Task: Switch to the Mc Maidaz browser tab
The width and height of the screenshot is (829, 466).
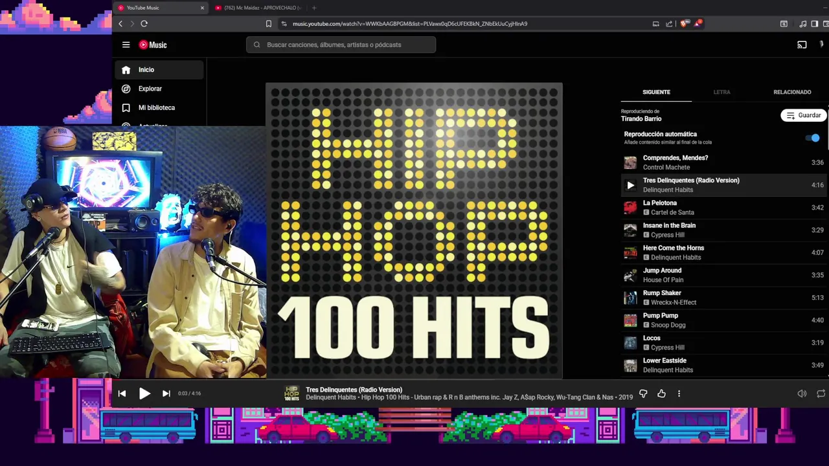Action: click(x=258, y=8)
